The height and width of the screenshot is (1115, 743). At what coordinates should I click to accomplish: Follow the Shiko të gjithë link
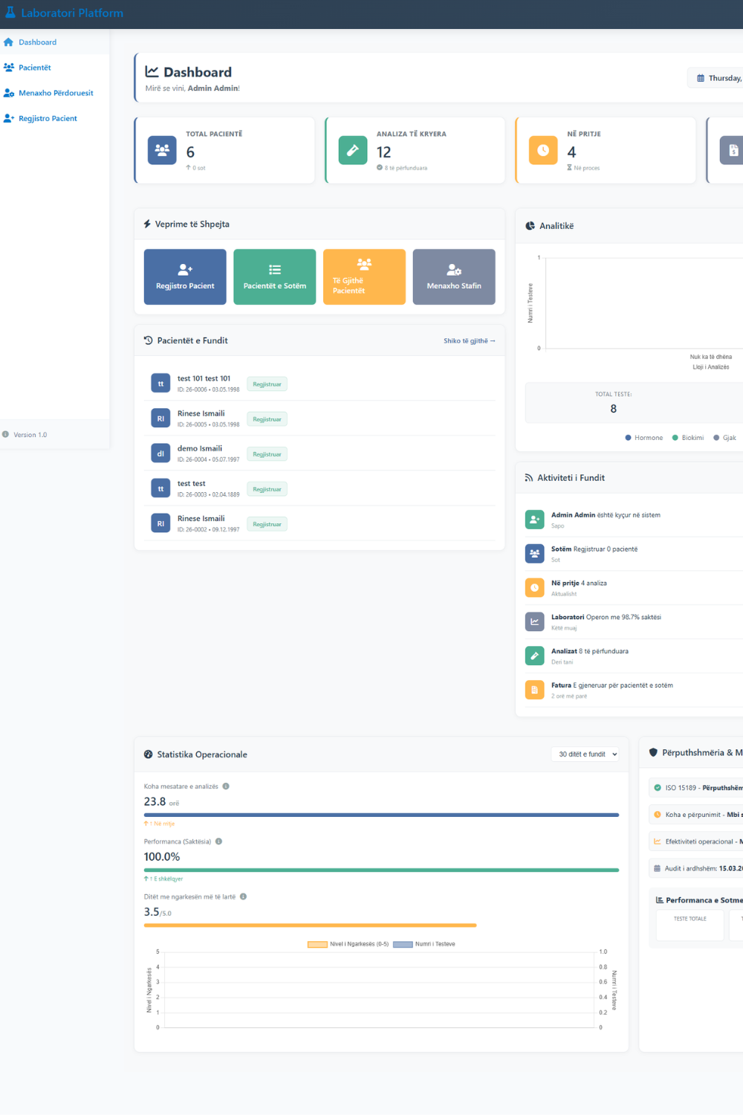[469, 341]
